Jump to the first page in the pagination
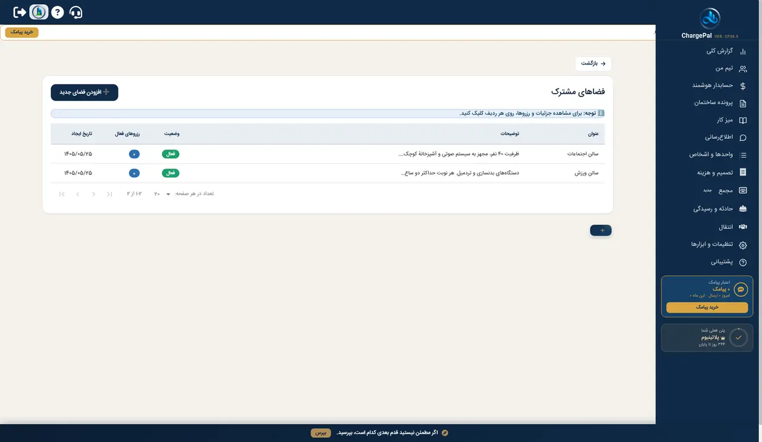 pos(109,194)
